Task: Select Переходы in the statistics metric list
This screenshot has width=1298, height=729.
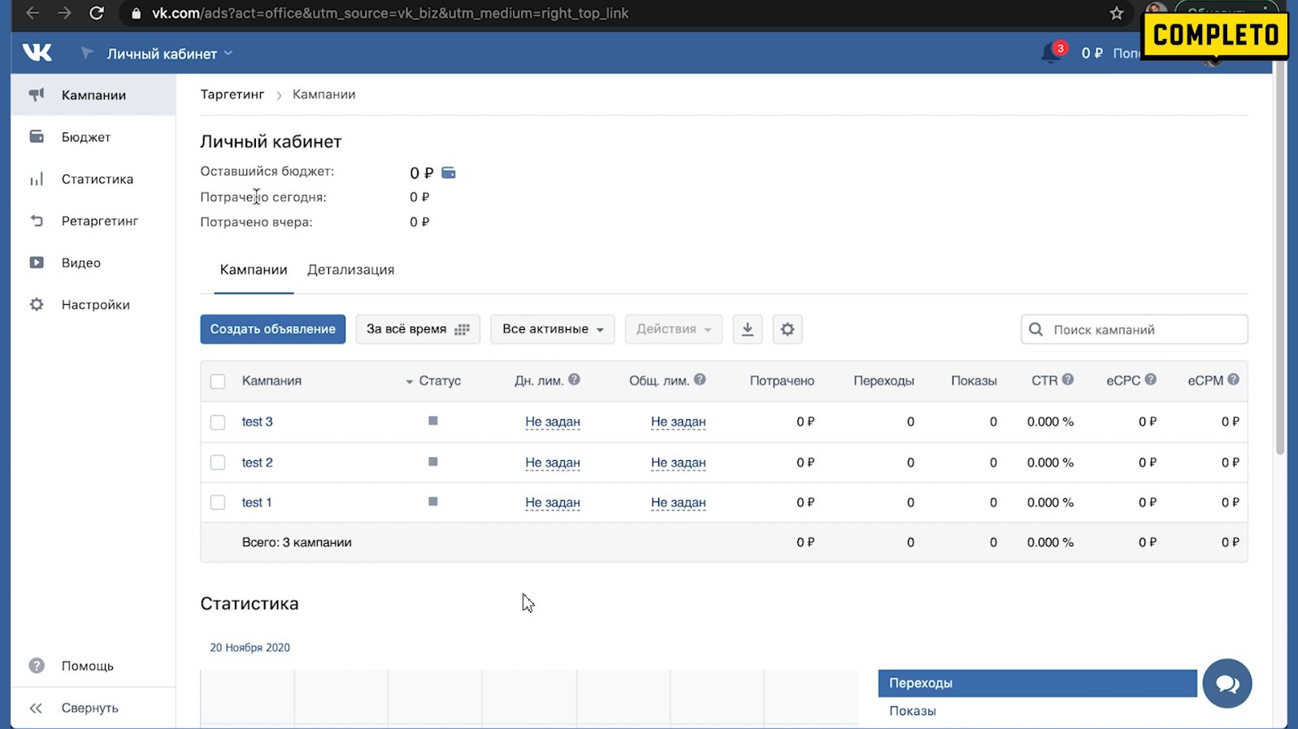Action: click(x=1038, y=683)
